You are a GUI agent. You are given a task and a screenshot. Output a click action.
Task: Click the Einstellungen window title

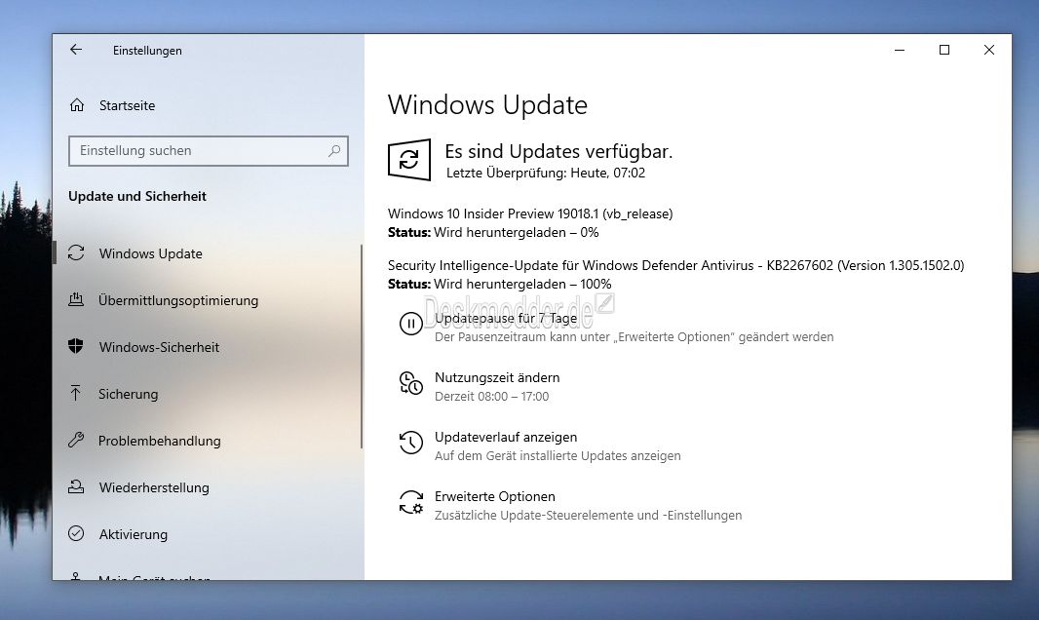point(147,51)
